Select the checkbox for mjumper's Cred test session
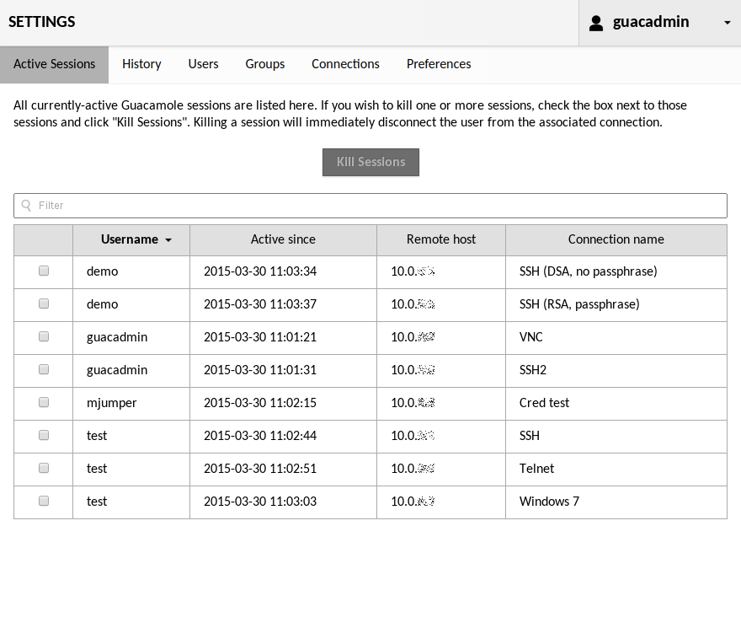 pyautogui.click(x=43, y=402)
